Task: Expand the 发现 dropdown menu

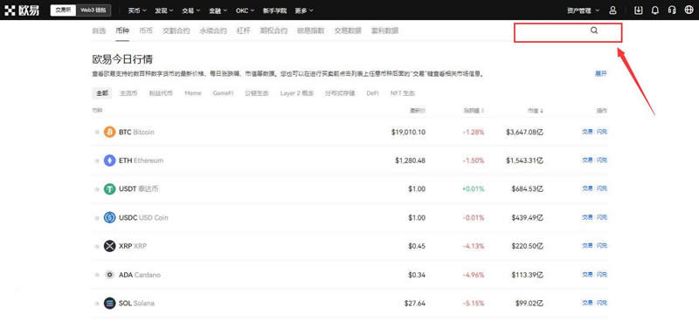Action: point(164,10)
